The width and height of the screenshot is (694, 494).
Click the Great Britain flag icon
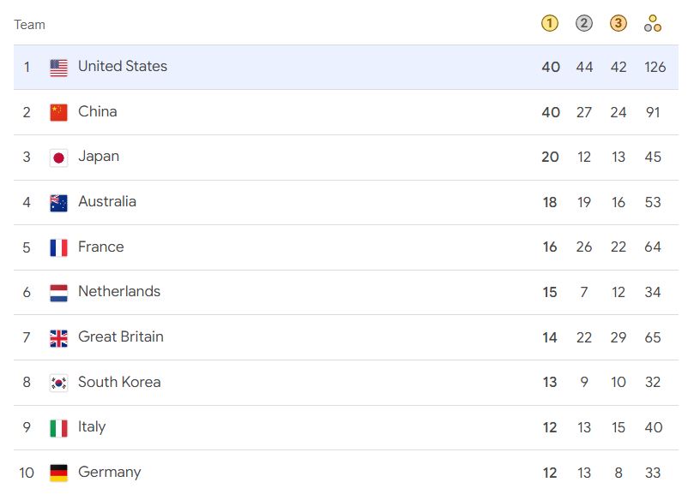(x=59, y=338)
